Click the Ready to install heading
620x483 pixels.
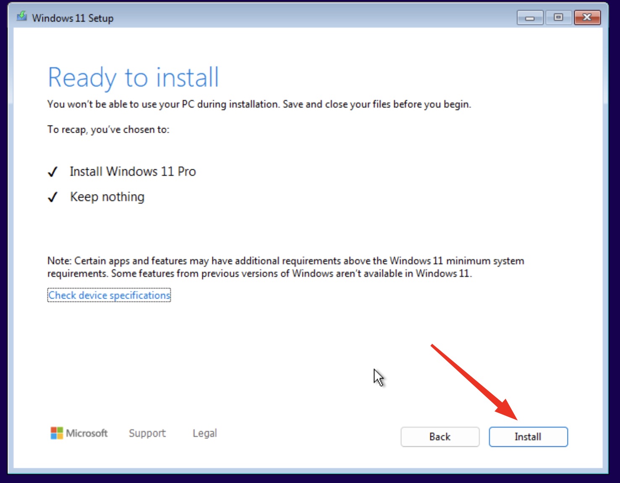(x=133, y=78)
